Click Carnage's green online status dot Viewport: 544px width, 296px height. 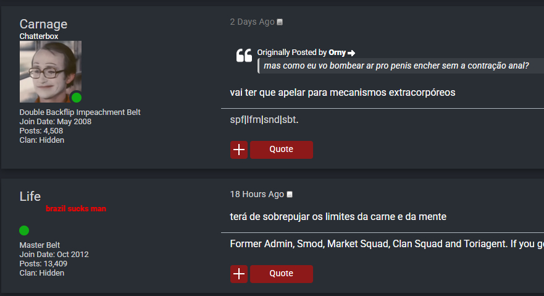(x=76, y=97)
